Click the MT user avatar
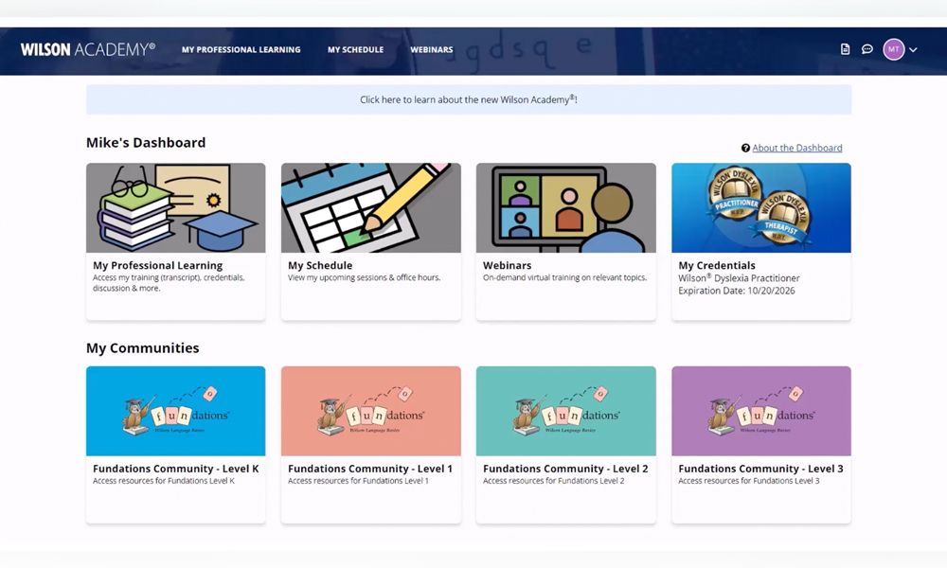Image resolution: width=947 pixels, height=568 pixels. tap(894, 49)
